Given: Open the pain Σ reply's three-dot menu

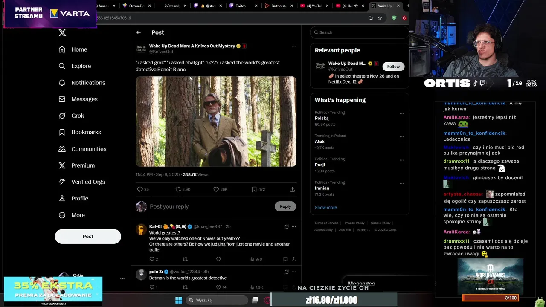Looking at the screenshot, I should (x=293, y=272).
